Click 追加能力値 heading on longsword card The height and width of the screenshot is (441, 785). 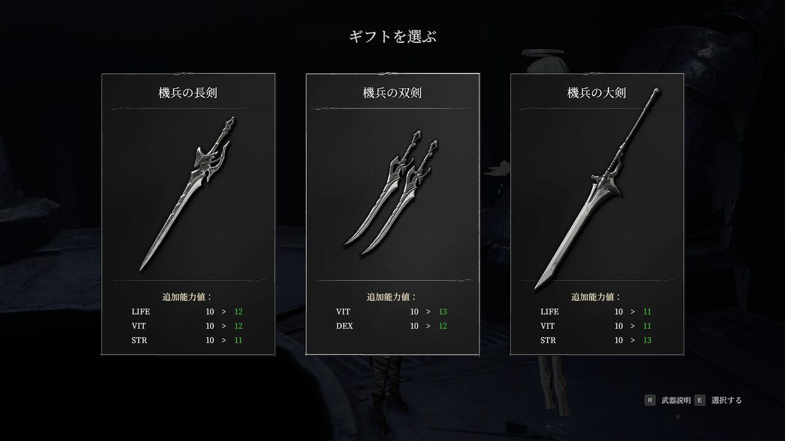(188, 296)
